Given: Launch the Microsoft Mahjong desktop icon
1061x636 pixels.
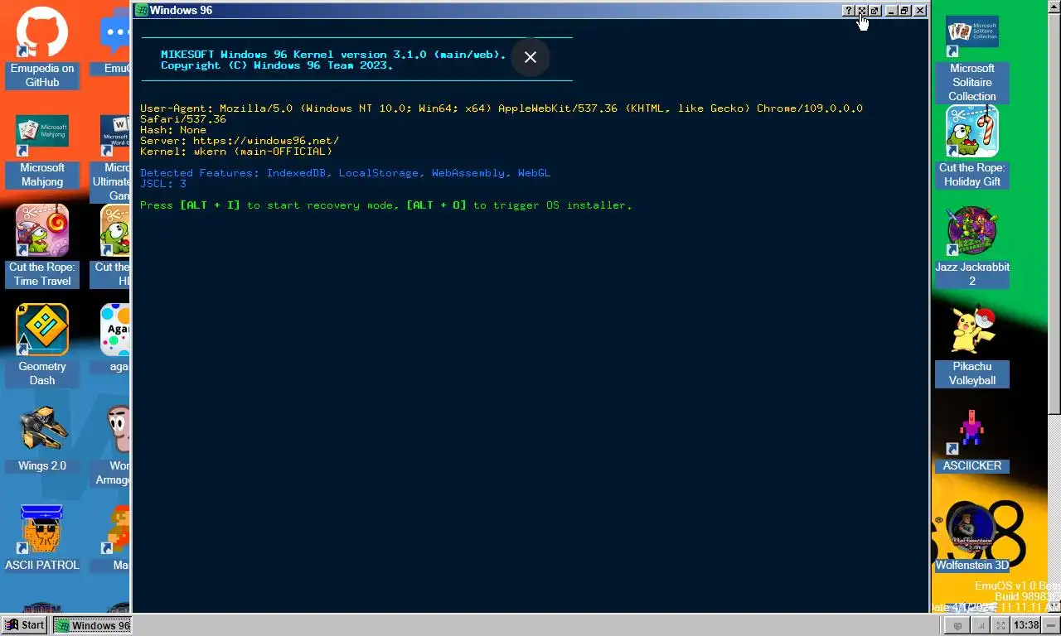Looking at the screenshot, I should [41, 151].
